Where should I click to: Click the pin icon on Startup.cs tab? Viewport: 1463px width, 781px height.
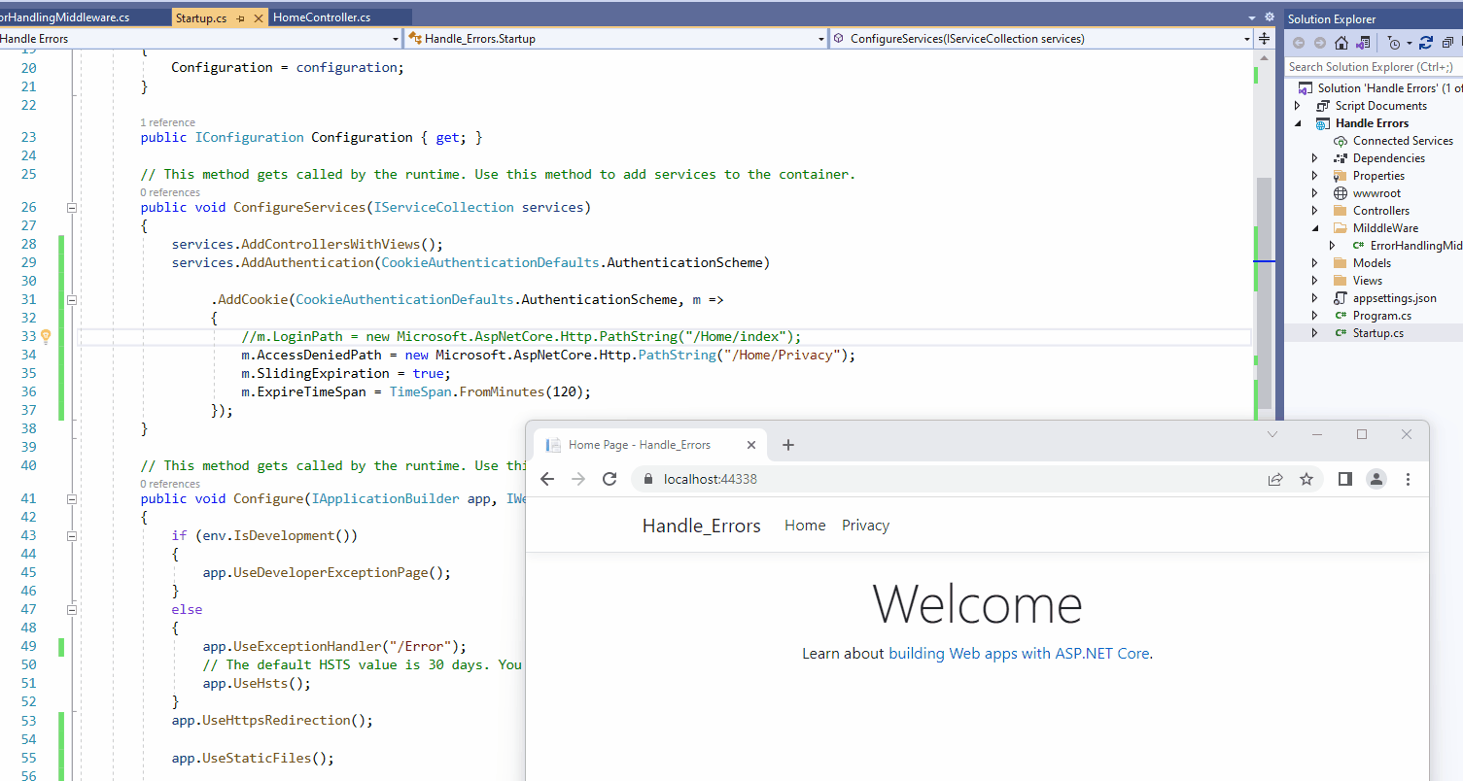click(x=240, y=17)
